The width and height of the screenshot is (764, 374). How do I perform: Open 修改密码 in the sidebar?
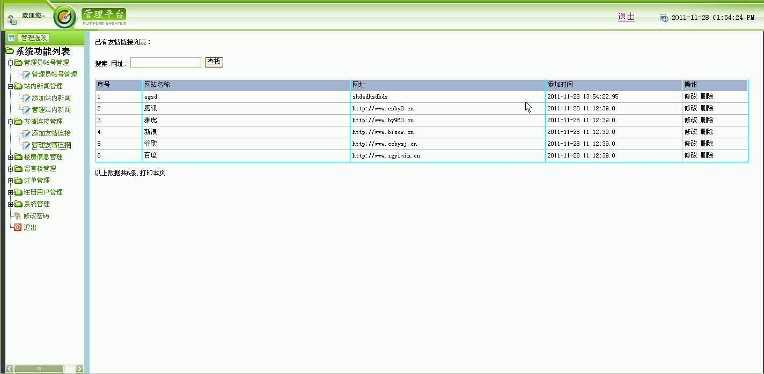coord(36,216)
